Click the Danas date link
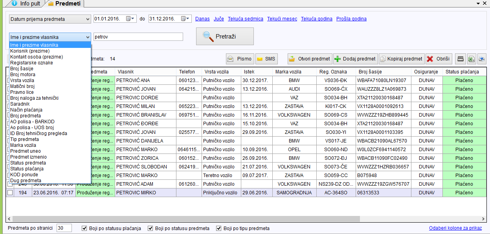The height and width of the screenshot is (234, 490). (202, 19)
